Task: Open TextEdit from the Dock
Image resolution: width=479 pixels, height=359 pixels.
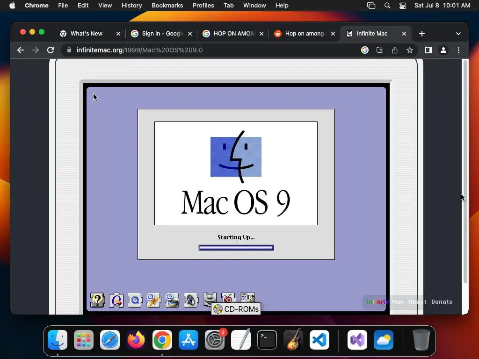Action: [x=241, y=340]
